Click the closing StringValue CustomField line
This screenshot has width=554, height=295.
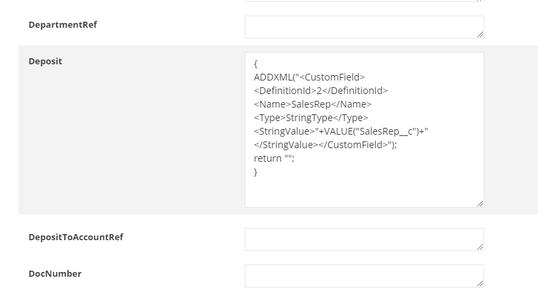tap(325, 145)
